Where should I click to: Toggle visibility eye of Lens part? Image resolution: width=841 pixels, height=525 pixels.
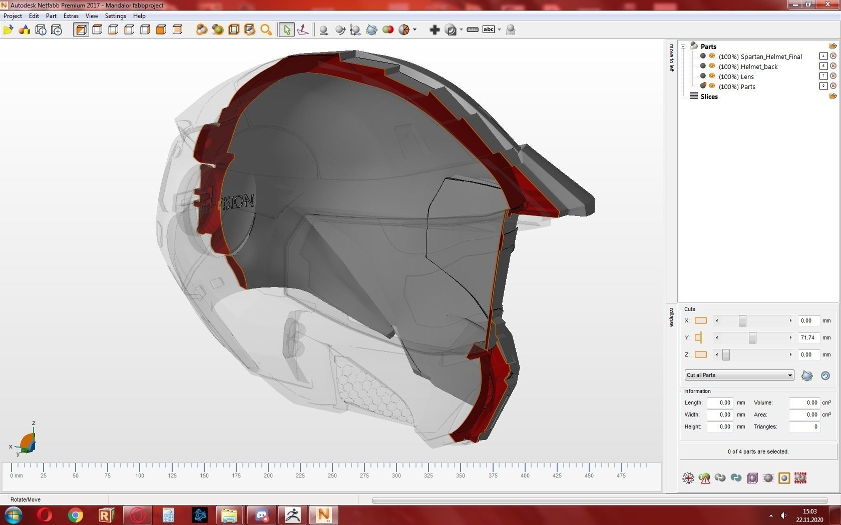click(x=712, y=76)
